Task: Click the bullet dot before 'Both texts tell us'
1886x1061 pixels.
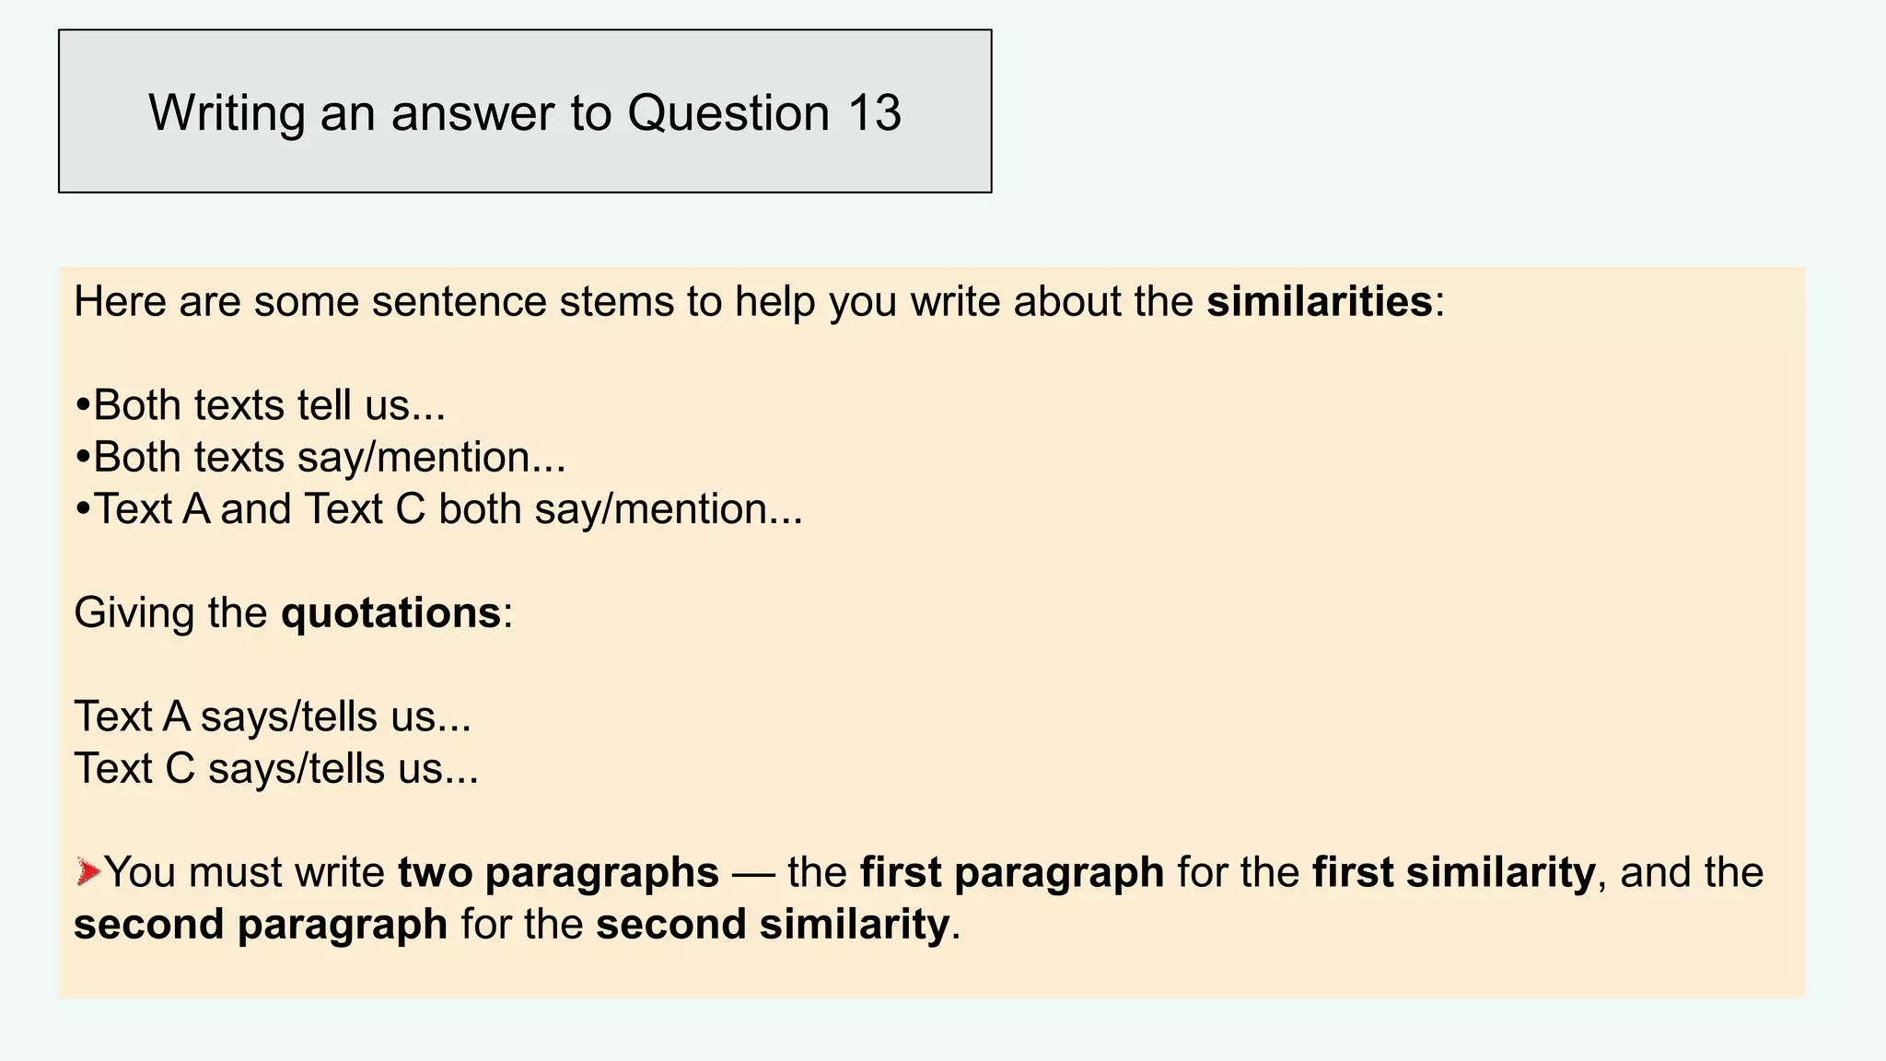Action: 83,405
